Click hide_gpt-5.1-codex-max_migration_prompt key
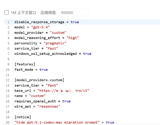Screen dimensions: 160x125 [x=57, y=122]
